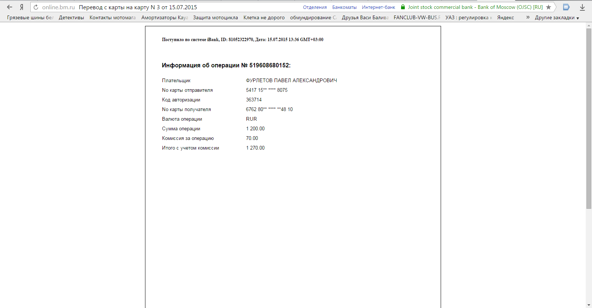592x308 pixels.
Task: Show hidden bookmarks with the double chevron
Action: coord(528,17)
